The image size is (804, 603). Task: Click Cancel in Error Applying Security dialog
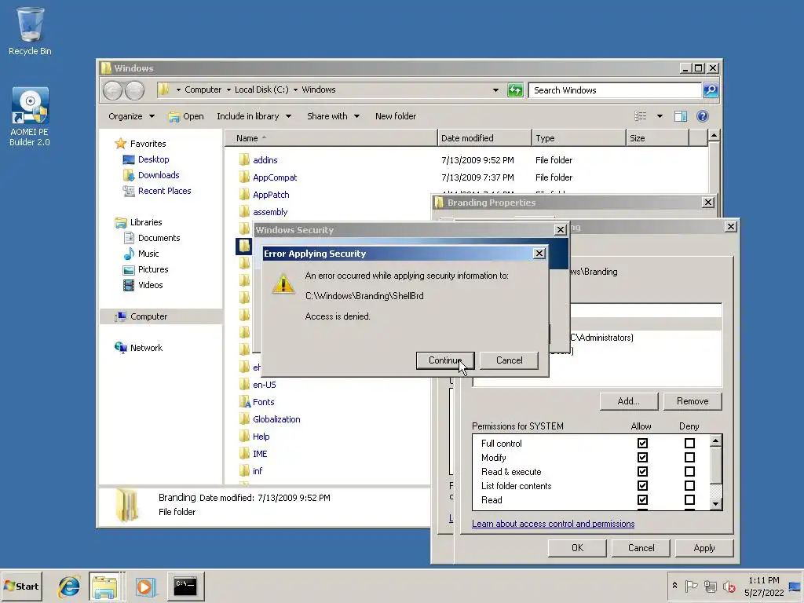(x=509, y=360)
